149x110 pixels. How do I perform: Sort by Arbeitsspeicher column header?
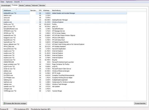click(47, 10)
